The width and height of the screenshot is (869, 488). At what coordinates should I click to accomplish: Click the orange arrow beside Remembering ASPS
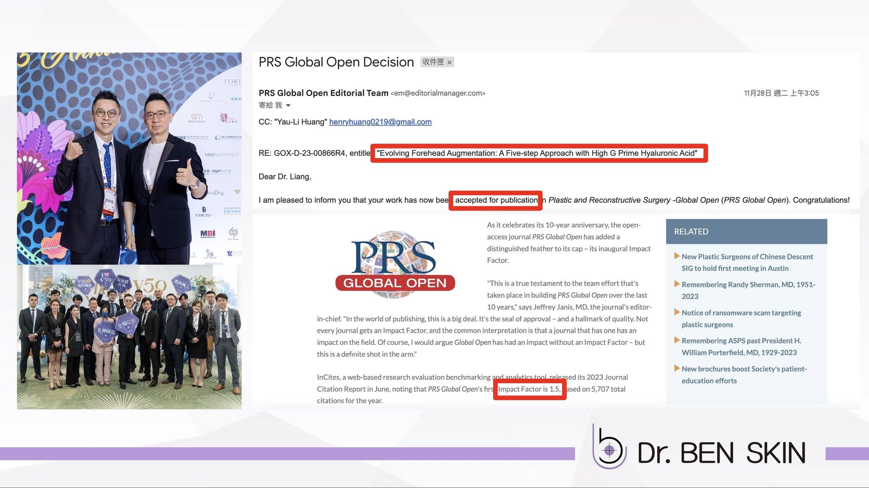coord(677,340)
